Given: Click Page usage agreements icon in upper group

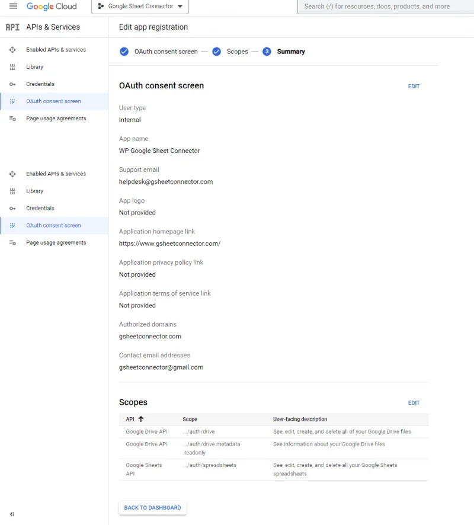Looking at the screenshot, I should tap(12, 119).
